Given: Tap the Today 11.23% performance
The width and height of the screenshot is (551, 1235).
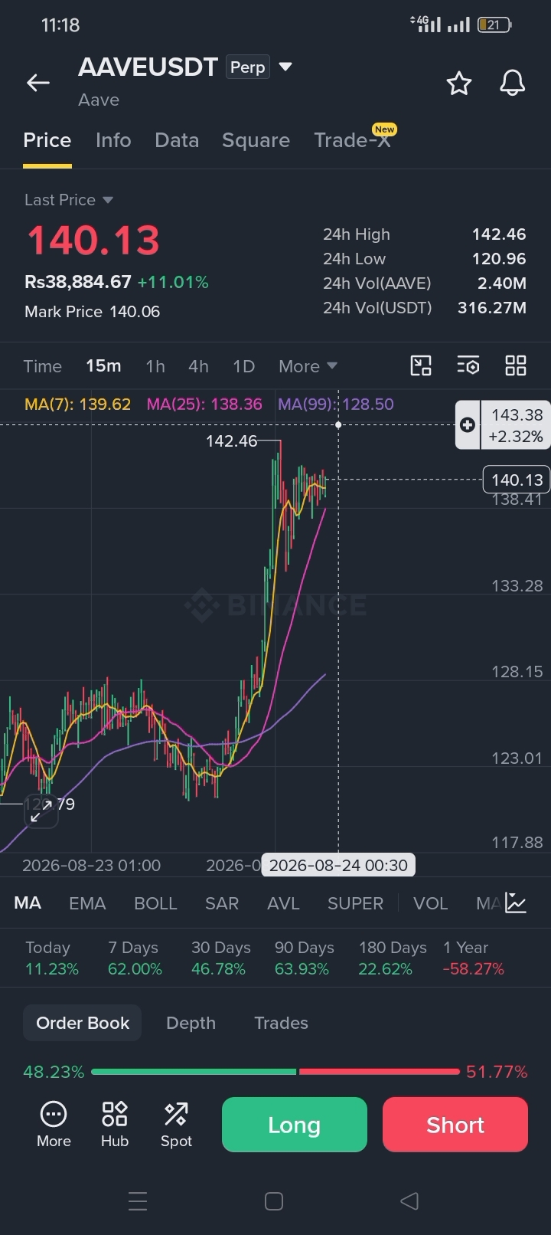Looking at the screenshot, I should 52,958.
